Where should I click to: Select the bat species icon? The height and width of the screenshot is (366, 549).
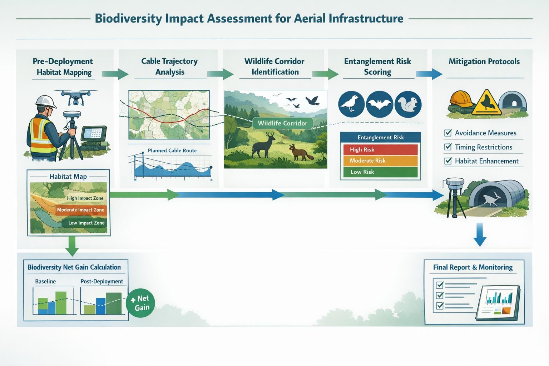[x=380, y=104]
